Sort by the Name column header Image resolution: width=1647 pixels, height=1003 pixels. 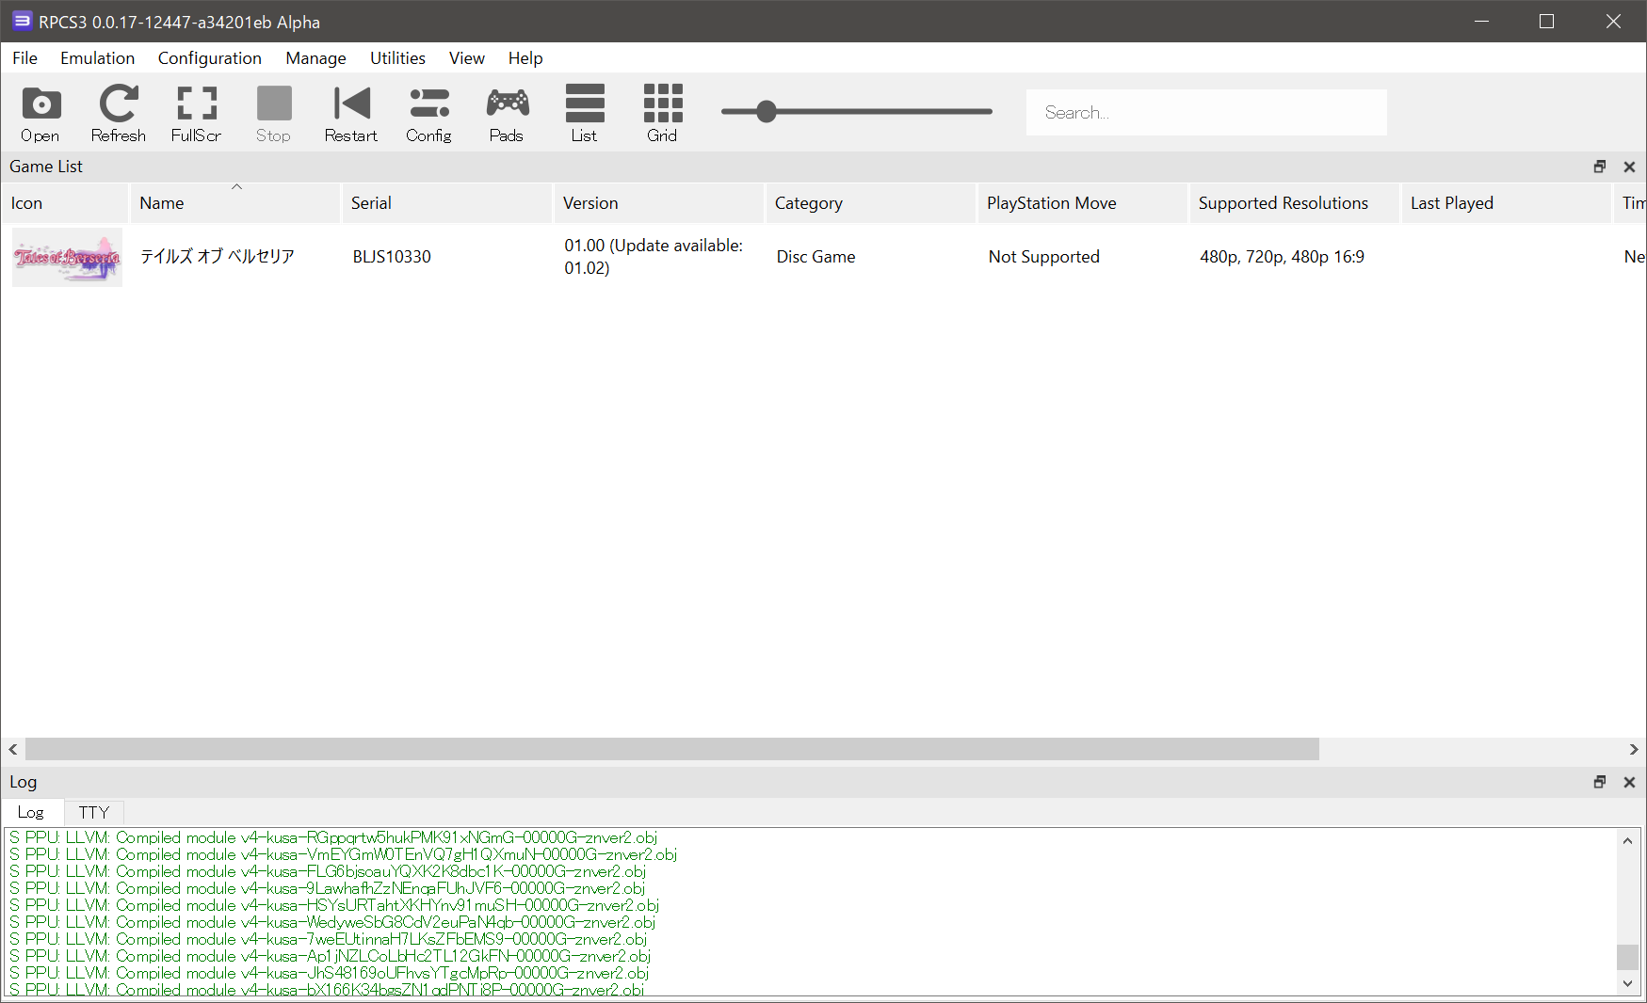click(235, 203)
